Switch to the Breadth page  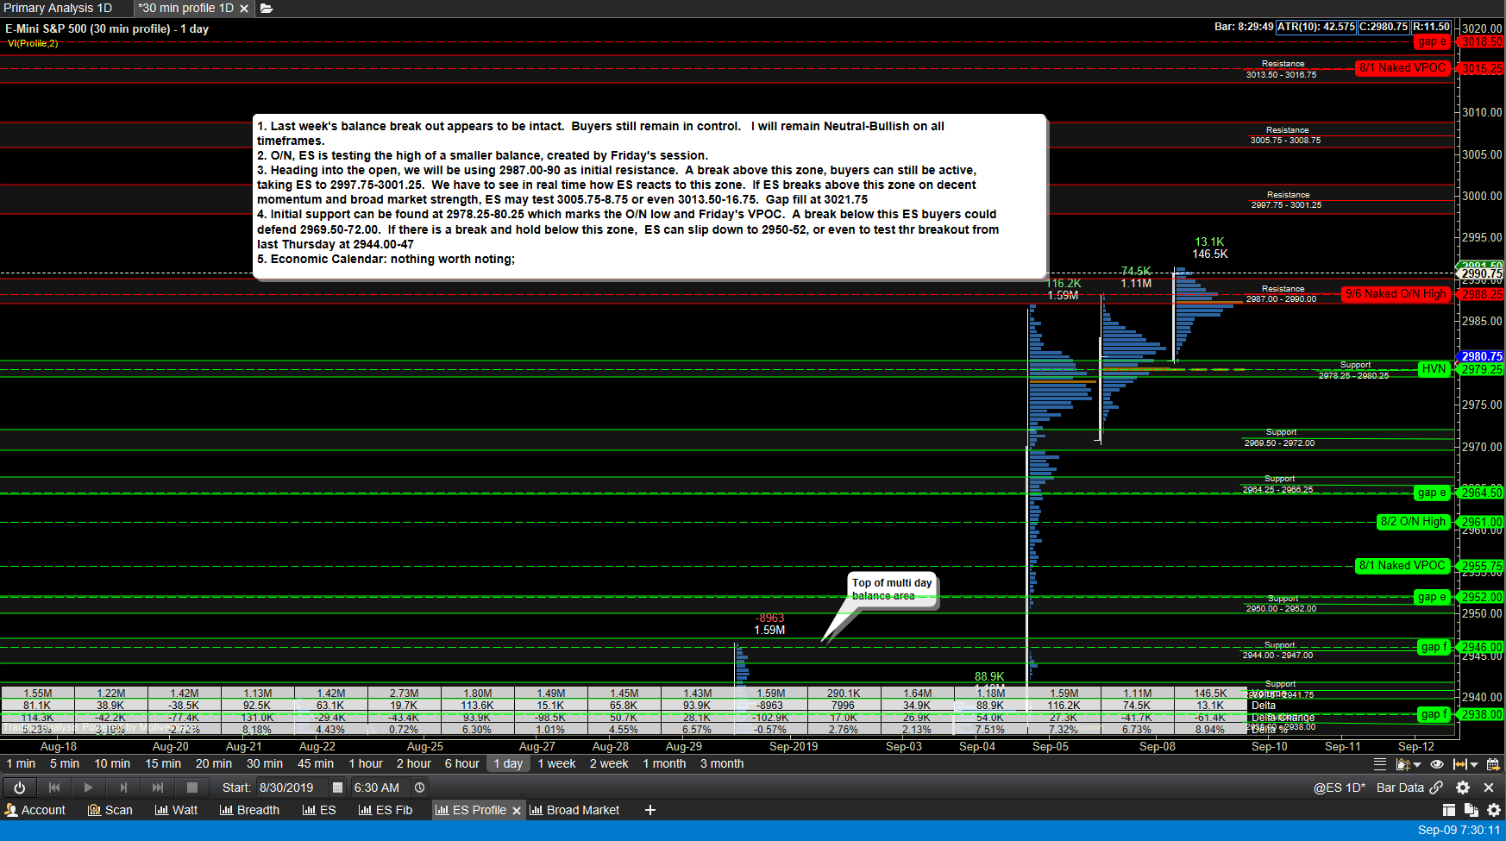click(x=250, y=810)
